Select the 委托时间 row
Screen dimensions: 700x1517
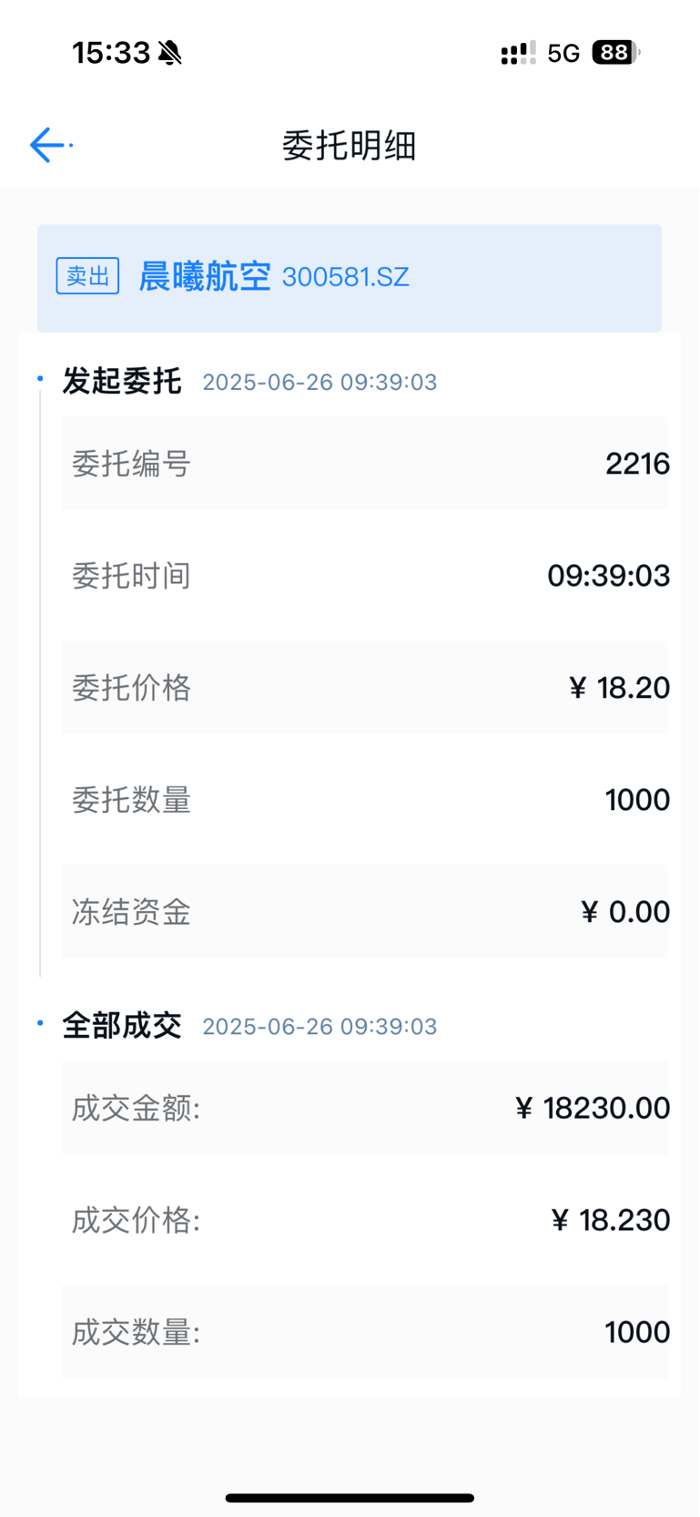(x=365, y=576)
